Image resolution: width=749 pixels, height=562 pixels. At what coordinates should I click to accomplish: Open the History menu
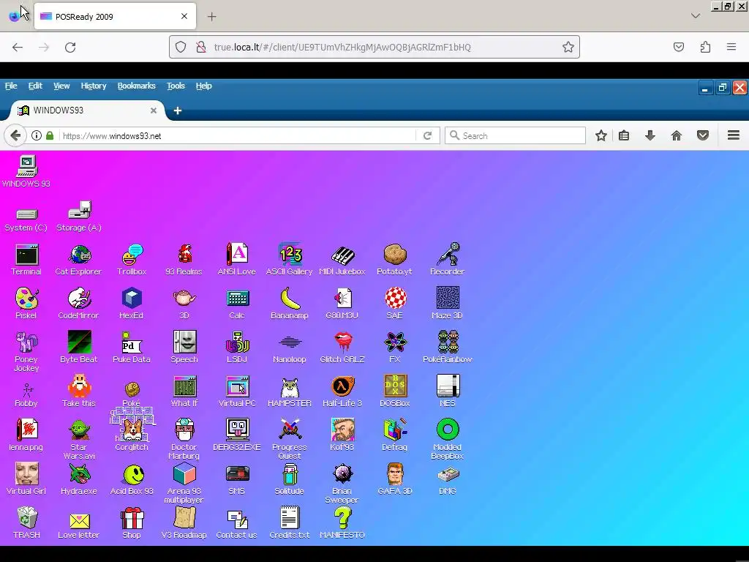93,86
